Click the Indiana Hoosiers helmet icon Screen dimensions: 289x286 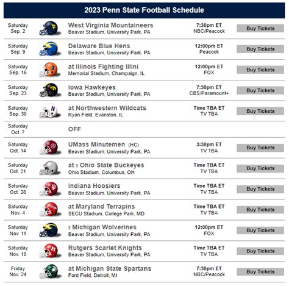point(50,189)
